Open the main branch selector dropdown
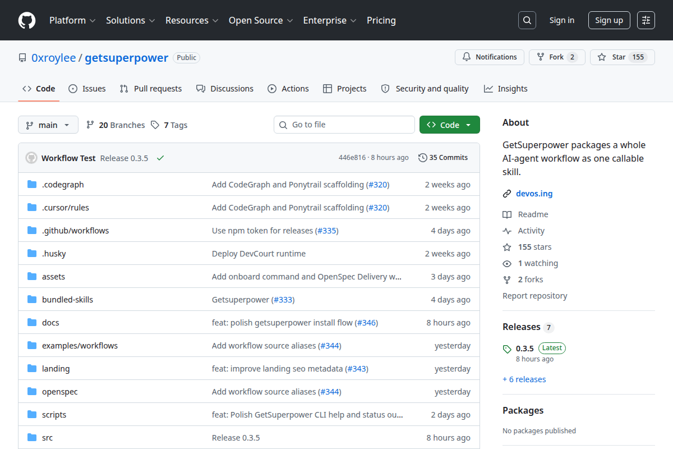 (x=48, y=125)
